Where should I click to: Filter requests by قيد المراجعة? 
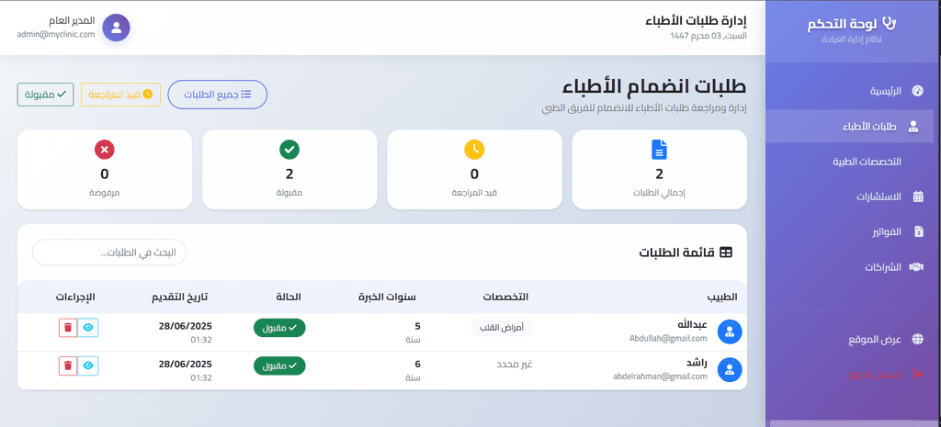[121, 95]
